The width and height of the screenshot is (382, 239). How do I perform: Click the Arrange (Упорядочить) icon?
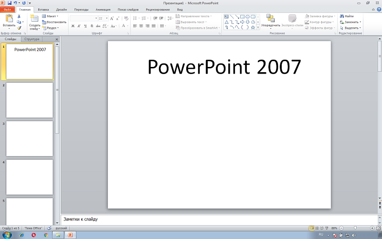point(270,18)
